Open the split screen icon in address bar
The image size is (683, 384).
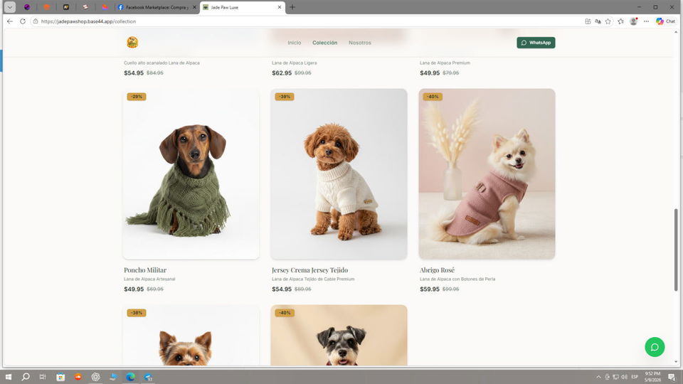click(588, 21)
